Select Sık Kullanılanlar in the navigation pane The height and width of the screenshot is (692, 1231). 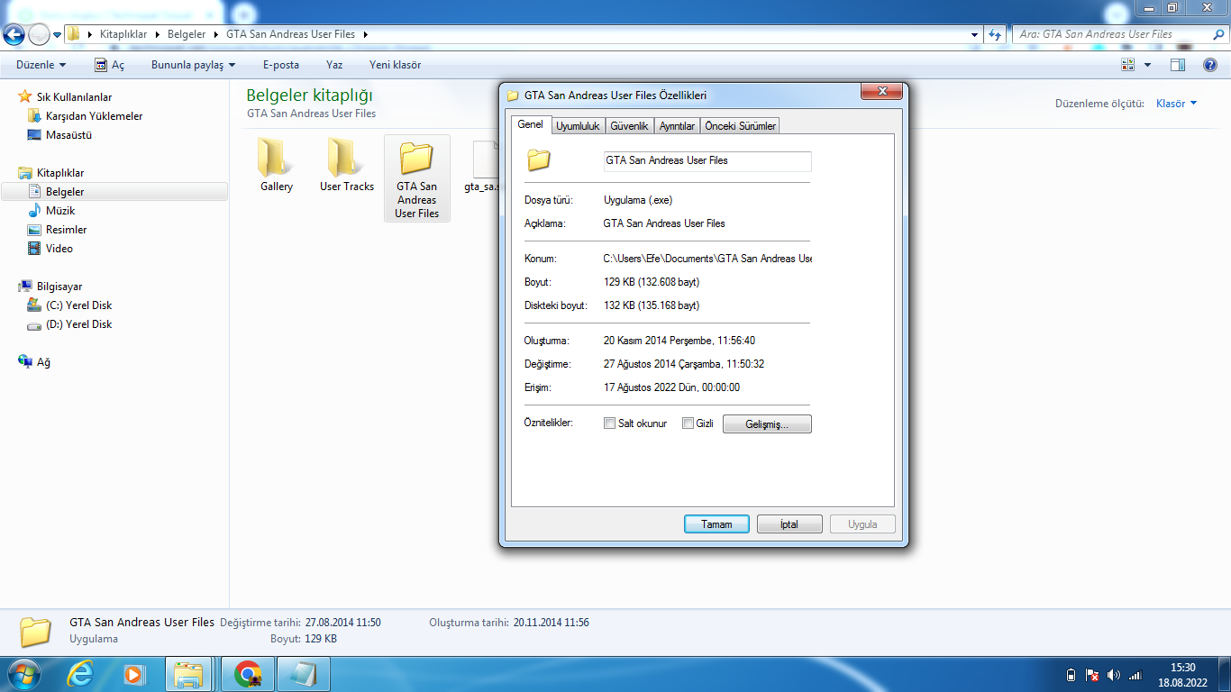(74, 97)
